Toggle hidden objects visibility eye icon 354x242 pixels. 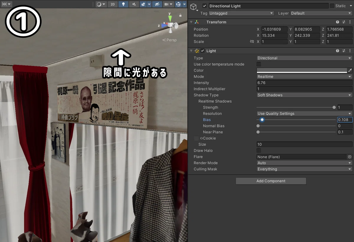click(157, 4)
